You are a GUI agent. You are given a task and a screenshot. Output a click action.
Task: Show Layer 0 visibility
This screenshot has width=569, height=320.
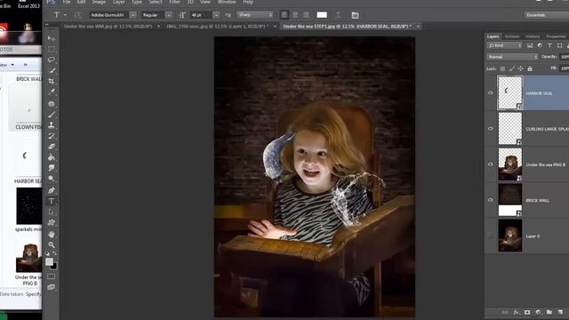tap(490, 236)
